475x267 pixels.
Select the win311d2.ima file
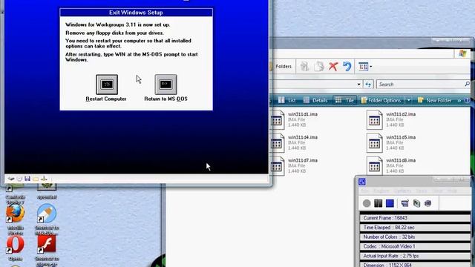pyautogui.click(x=391, y=119)
